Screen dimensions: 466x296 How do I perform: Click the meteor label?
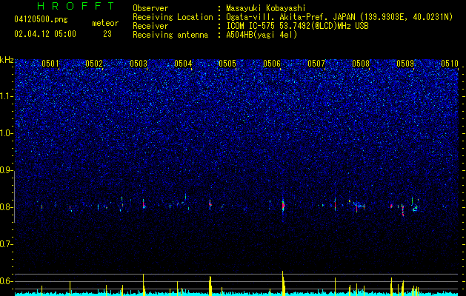click(105, 23)
